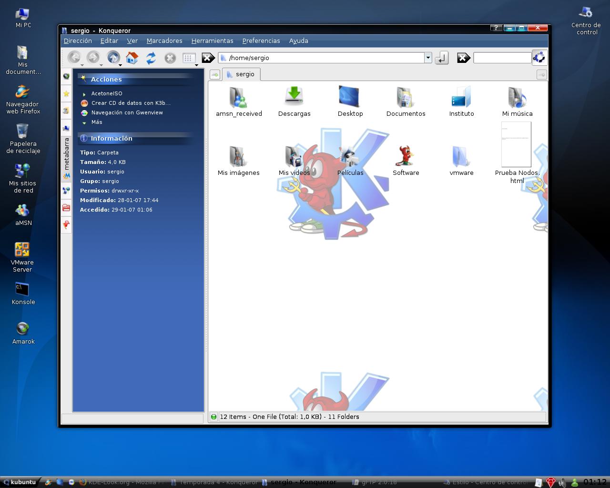Open the Centro de control desktop icon

point(586,20)
